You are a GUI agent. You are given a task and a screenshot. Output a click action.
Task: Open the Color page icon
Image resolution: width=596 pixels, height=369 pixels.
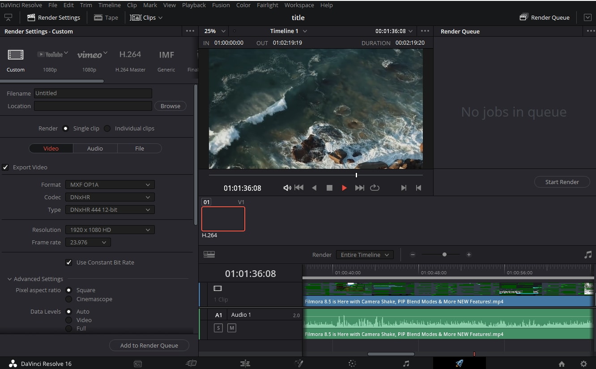[352, 363]
